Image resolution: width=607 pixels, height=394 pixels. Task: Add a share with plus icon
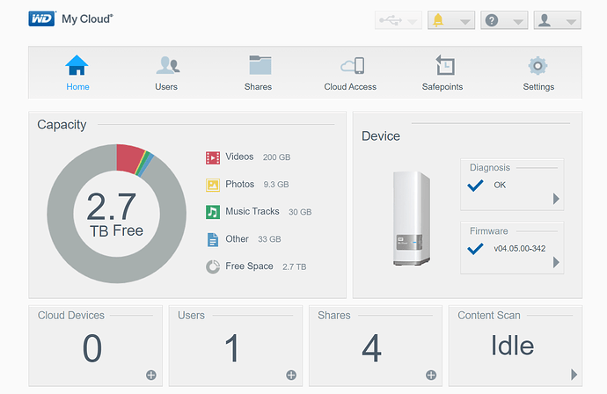[431, 375]
